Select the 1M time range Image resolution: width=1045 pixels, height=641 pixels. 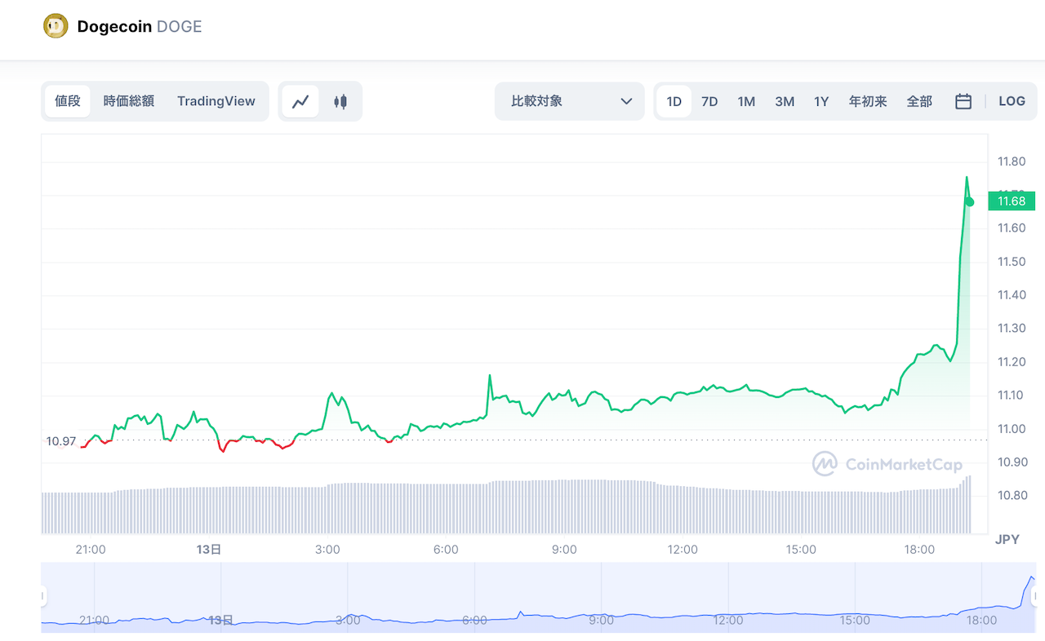pos(746,101)
